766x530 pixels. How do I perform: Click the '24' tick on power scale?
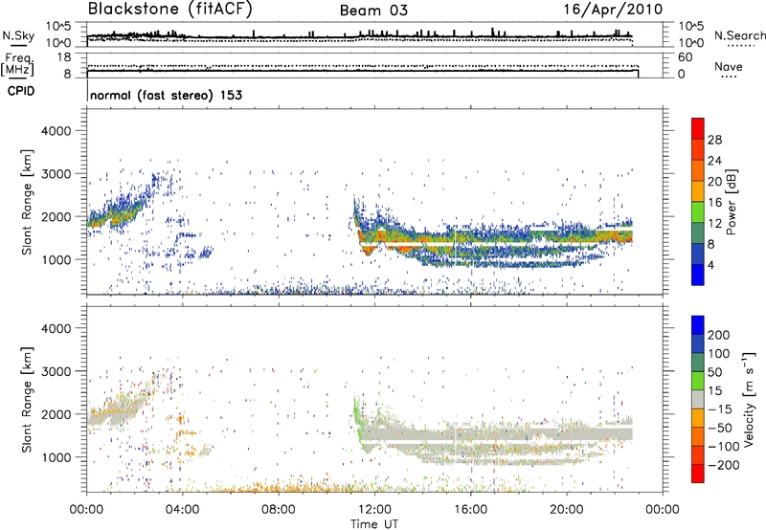[x=714, y=161]
